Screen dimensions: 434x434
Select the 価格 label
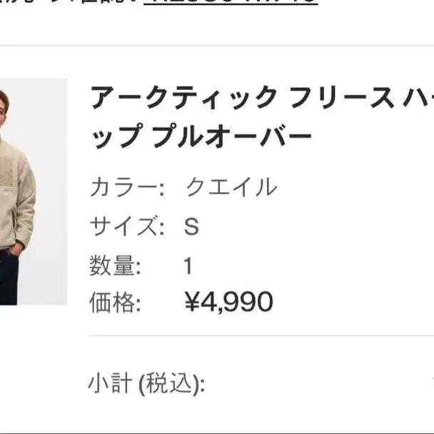point(115,302)
